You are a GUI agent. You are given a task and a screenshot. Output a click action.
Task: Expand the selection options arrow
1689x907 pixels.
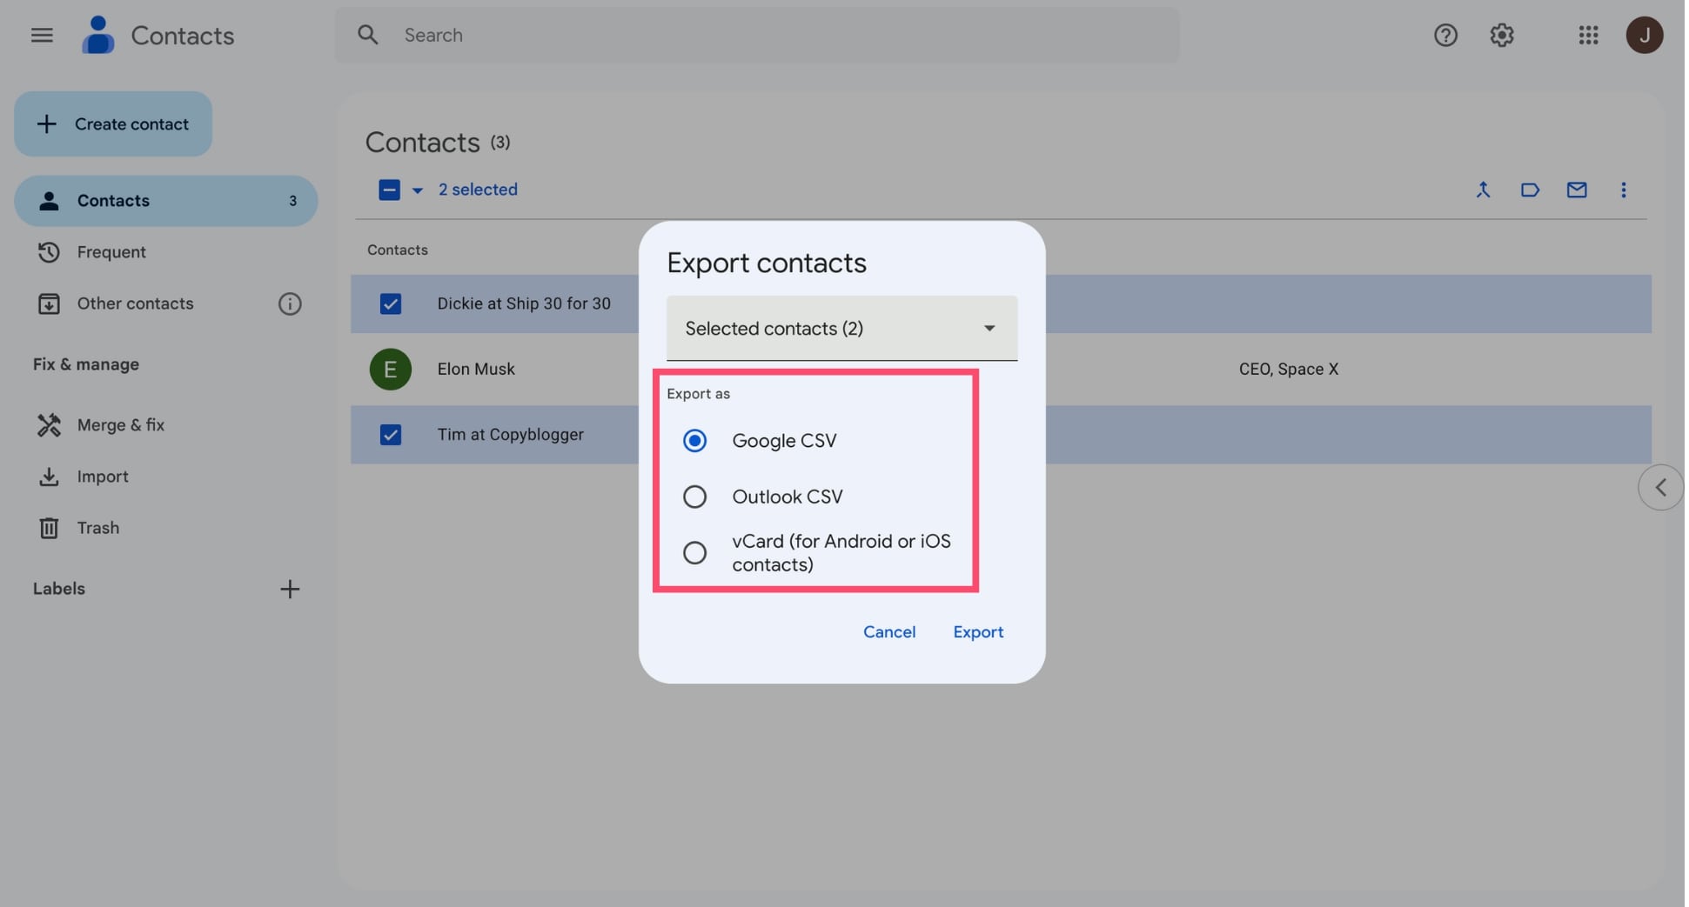tap(415, 190)
